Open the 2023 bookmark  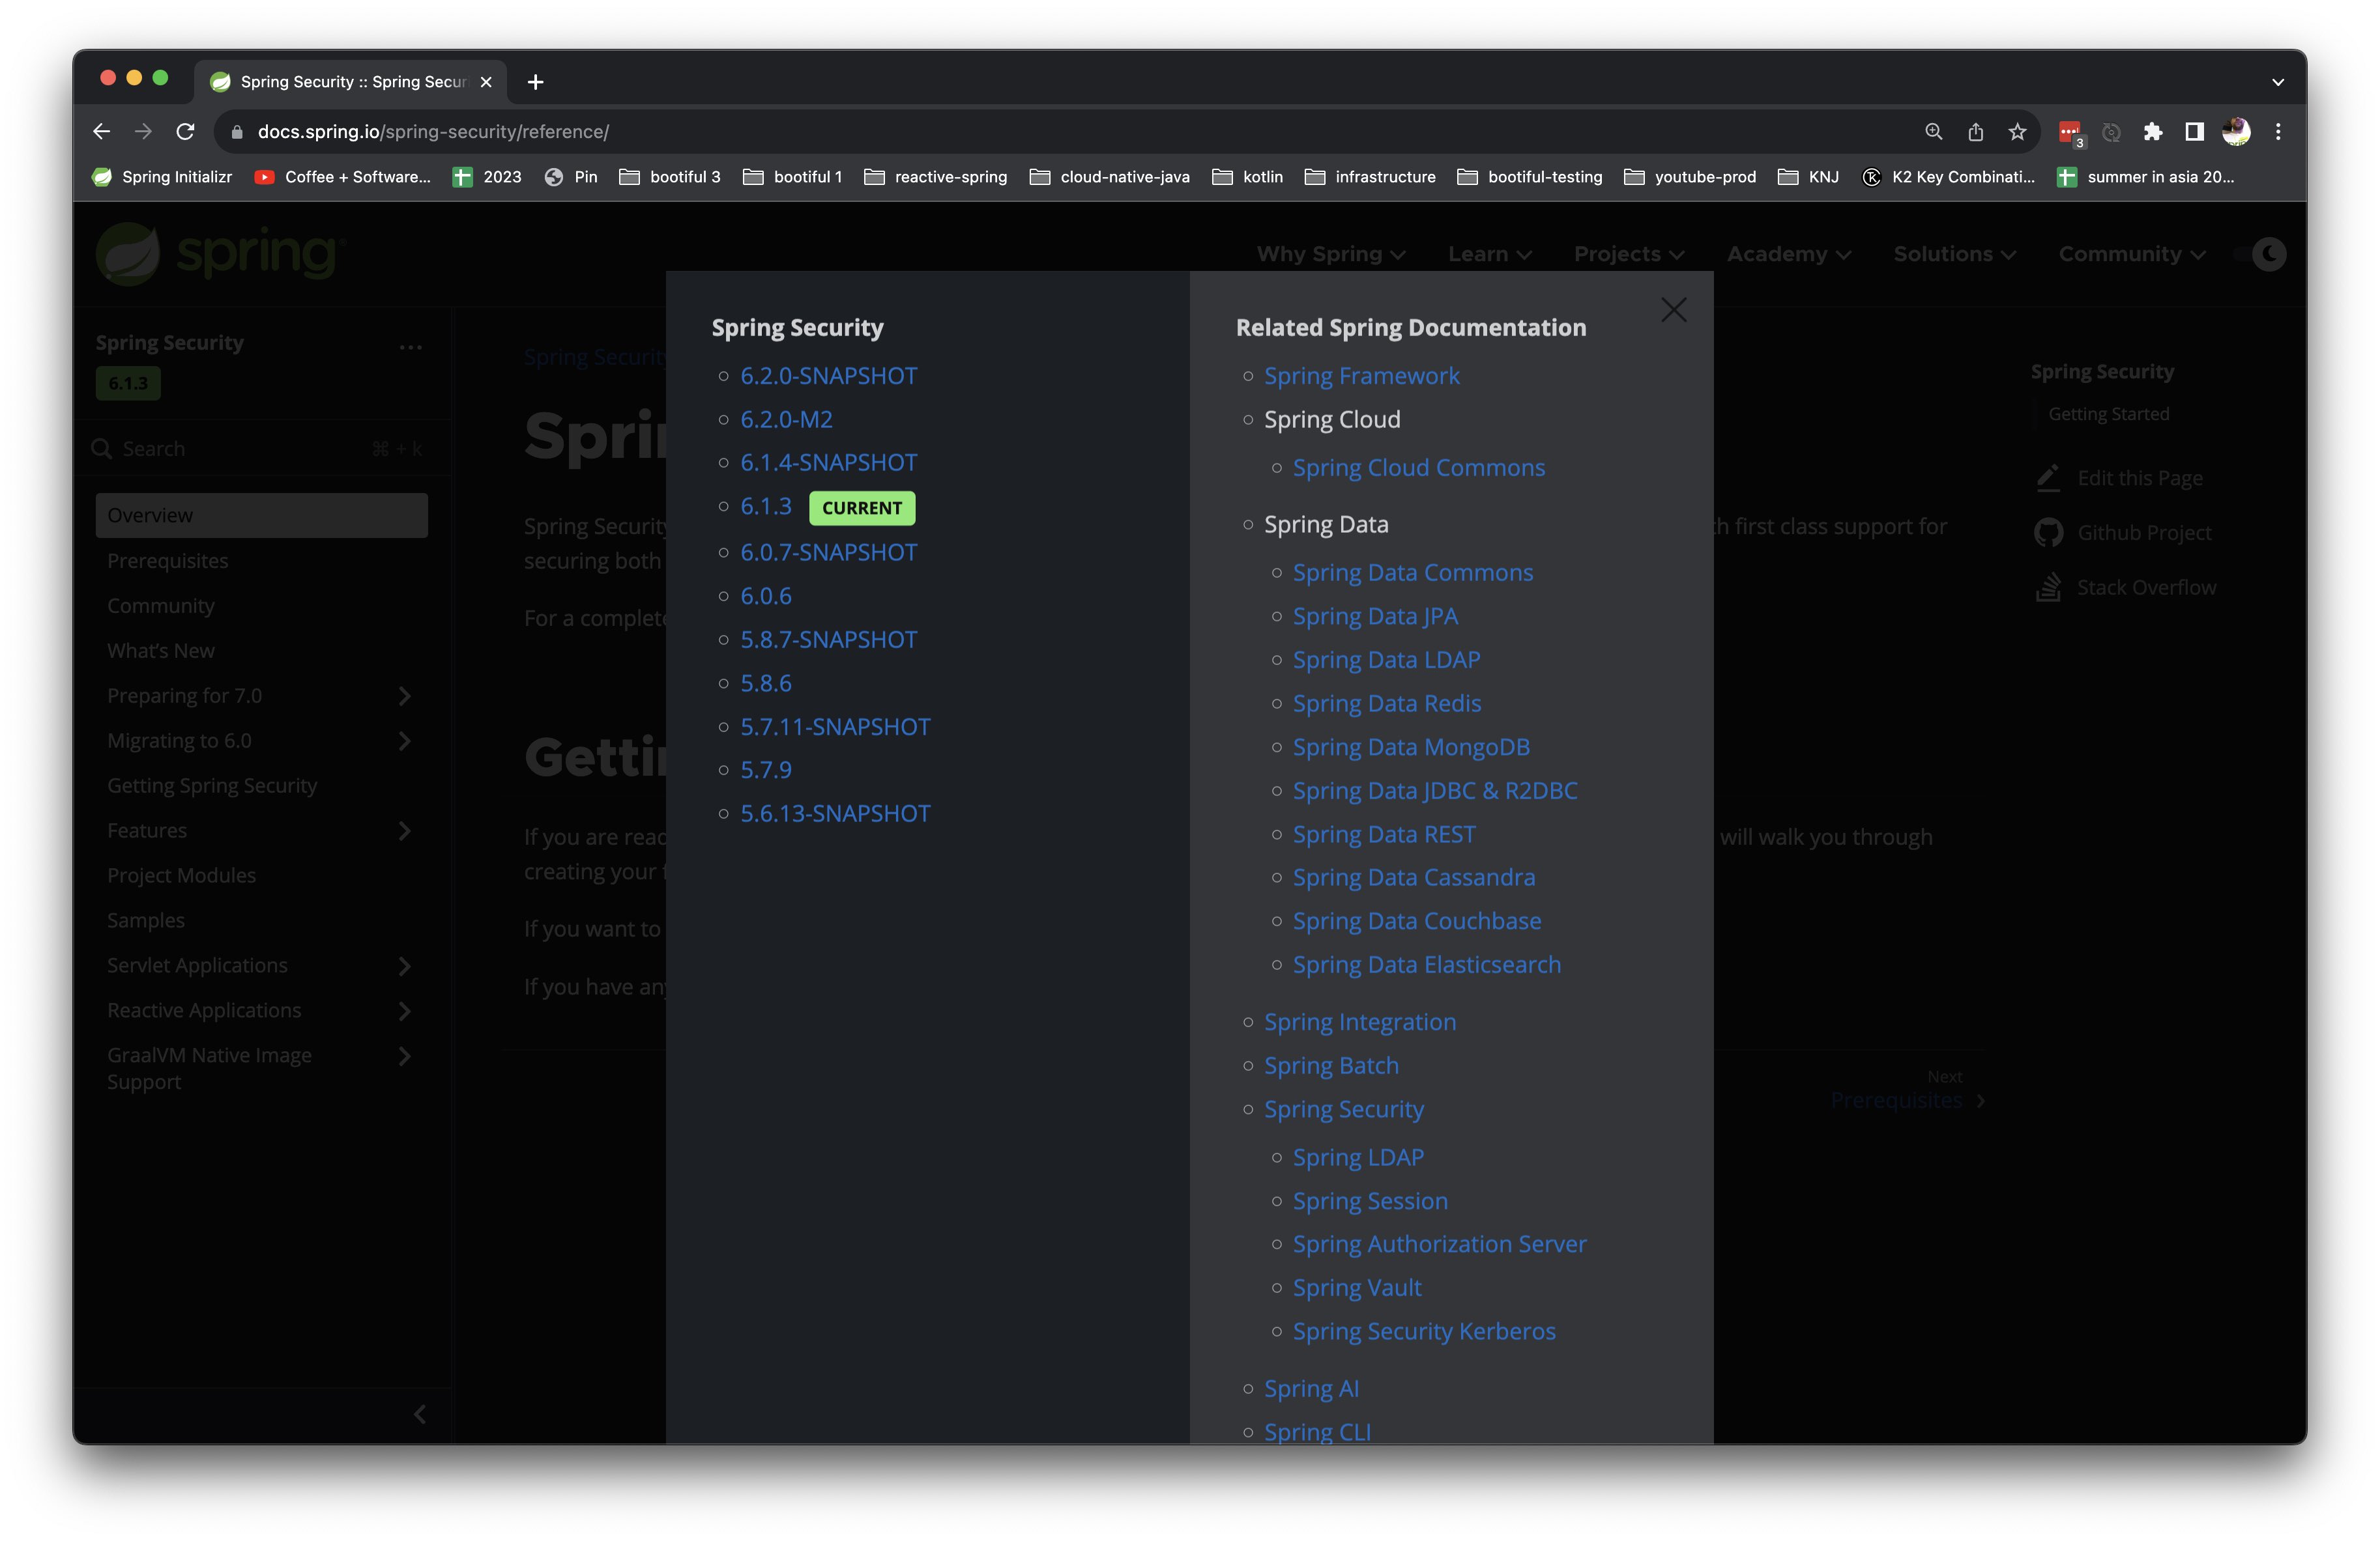(x=487, y=177)
